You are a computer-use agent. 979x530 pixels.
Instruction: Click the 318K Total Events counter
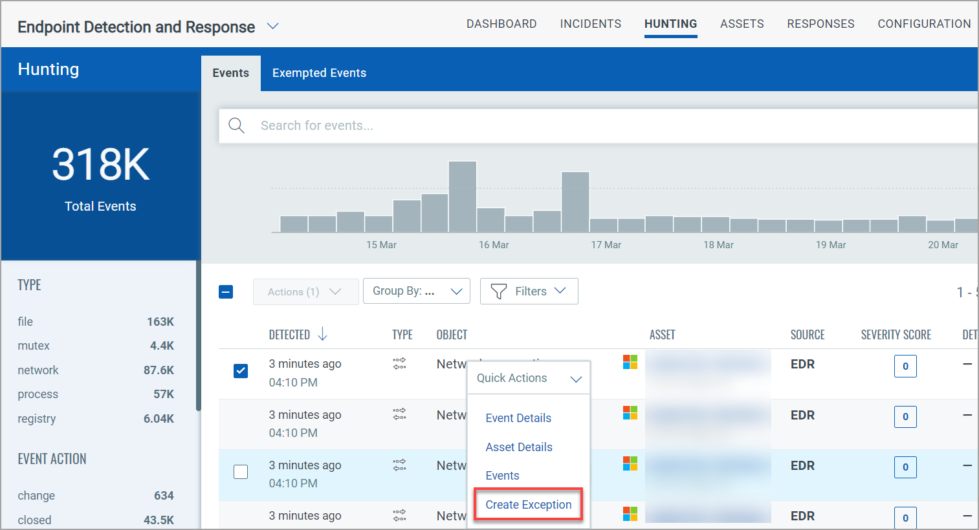[x=101, y=176]
